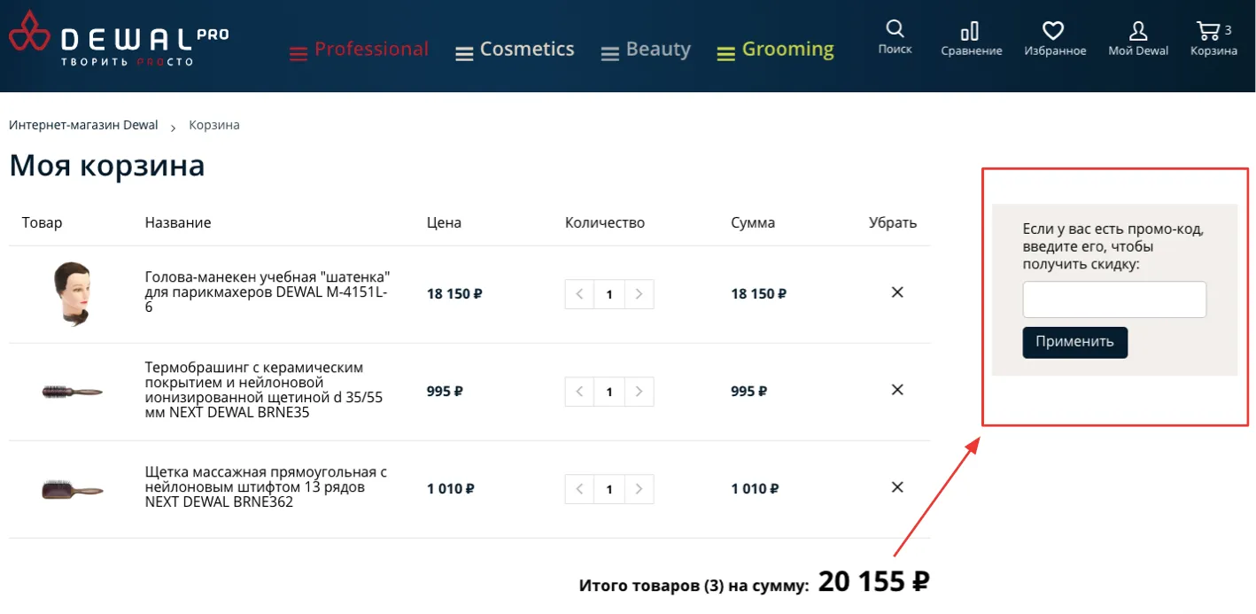Click the Щетка массажная quantity value field
Image resolution: width=1256 pixels, height=614 pixels.
(609, 489)
